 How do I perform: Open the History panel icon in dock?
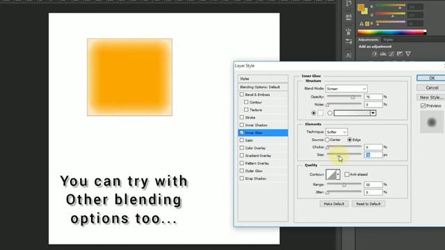349,3
